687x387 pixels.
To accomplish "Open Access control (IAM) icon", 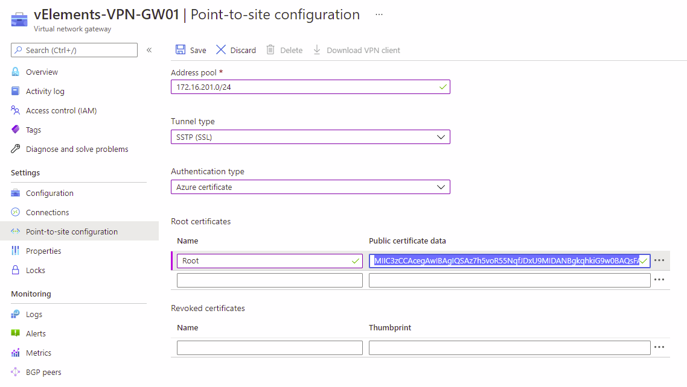I will click(15, 110).
